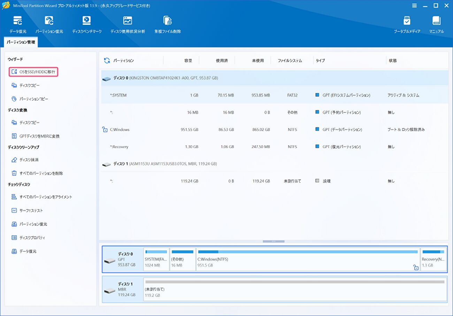Open パーティション復元 in the top toolbar
Image resolution: width=453 pixels, height=316 pixels.
[49, 24]
